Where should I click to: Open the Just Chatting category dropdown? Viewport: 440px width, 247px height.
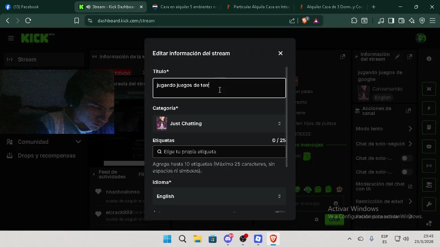click(x=219, y=123)
